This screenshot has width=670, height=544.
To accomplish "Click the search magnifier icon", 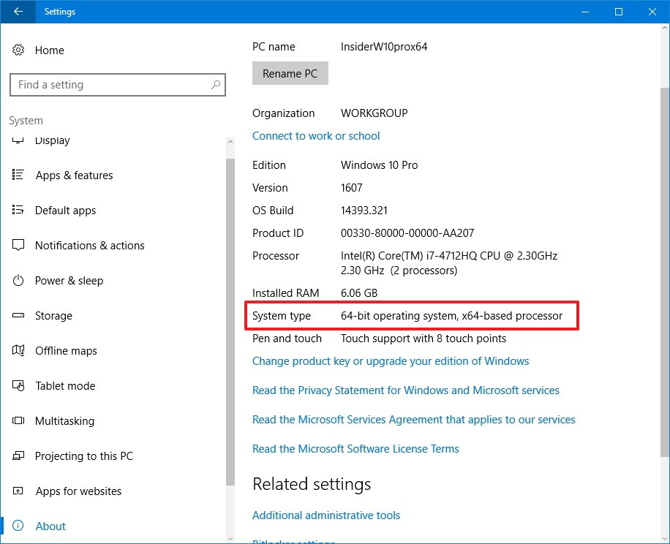I will tap(216, 85).
